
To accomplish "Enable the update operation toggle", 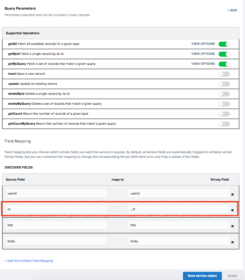I will [224, 84].
